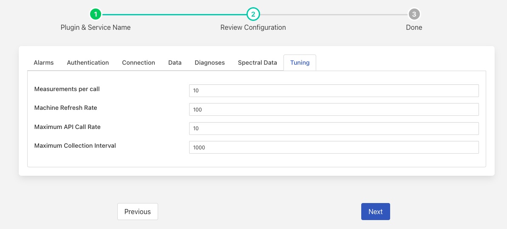
Task: Open the Spectral Data tab
Action: [x=257, y=63]
